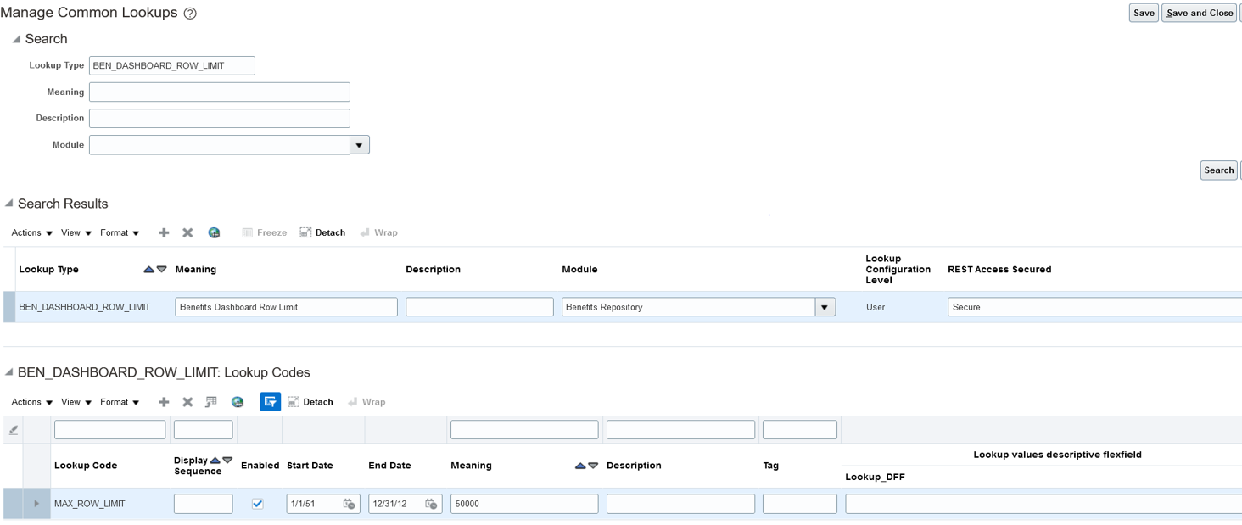Click the Lookup Type input field
The height and width of the screenshot is (525, 1242).
tap(171, 64)
